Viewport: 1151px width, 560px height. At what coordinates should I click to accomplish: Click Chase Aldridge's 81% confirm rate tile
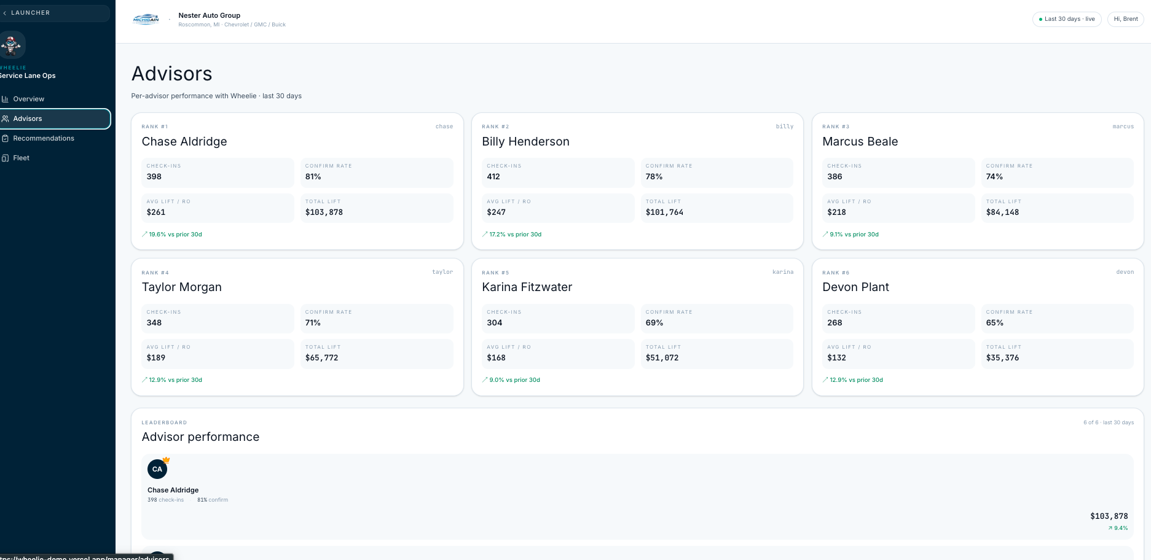377,173
